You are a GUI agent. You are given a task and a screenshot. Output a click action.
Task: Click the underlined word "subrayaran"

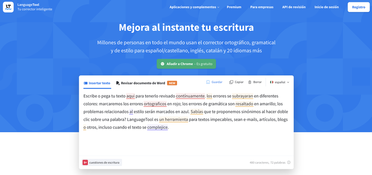click(x=243, y=96)
